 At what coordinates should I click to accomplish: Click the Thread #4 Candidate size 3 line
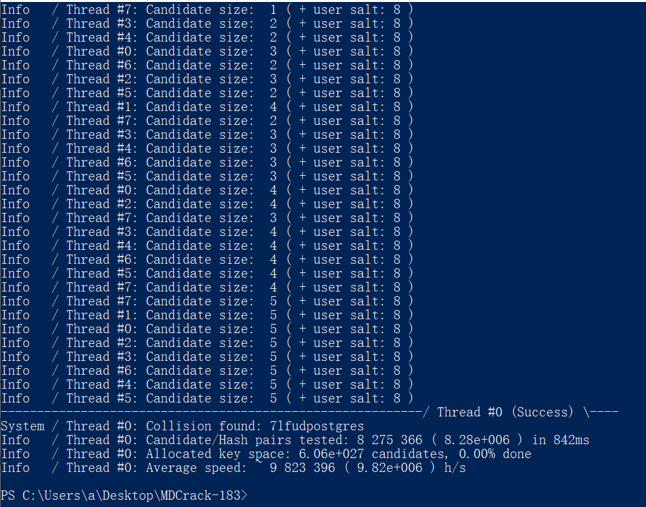207,148
